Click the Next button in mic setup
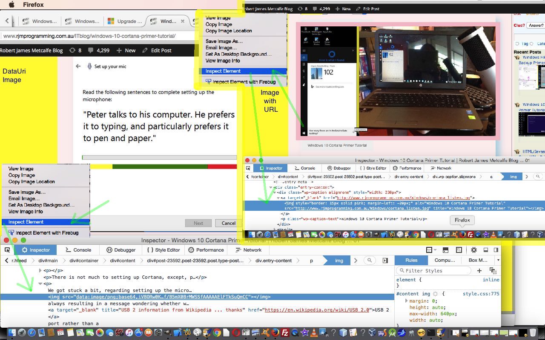The height and width of the screenshot is (340, 545). pyautogui.click(x=198, y=223)
